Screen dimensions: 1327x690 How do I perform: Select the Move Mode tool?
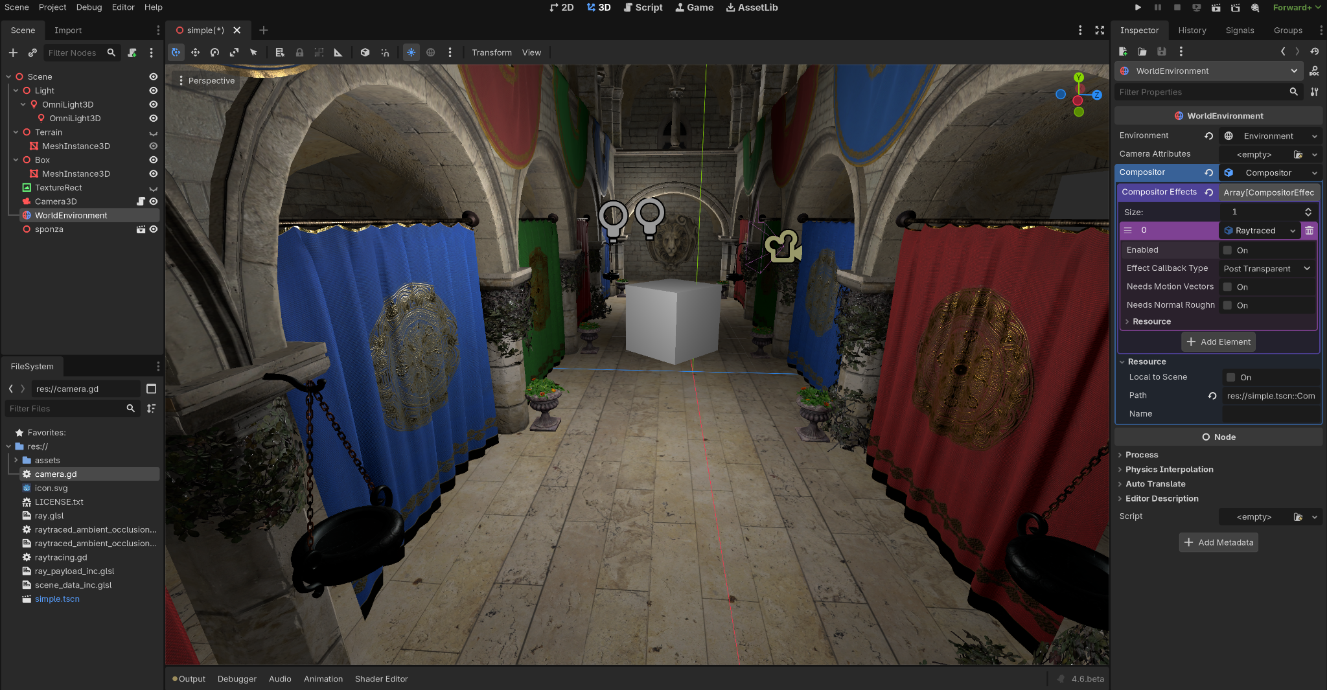point(195,52)
